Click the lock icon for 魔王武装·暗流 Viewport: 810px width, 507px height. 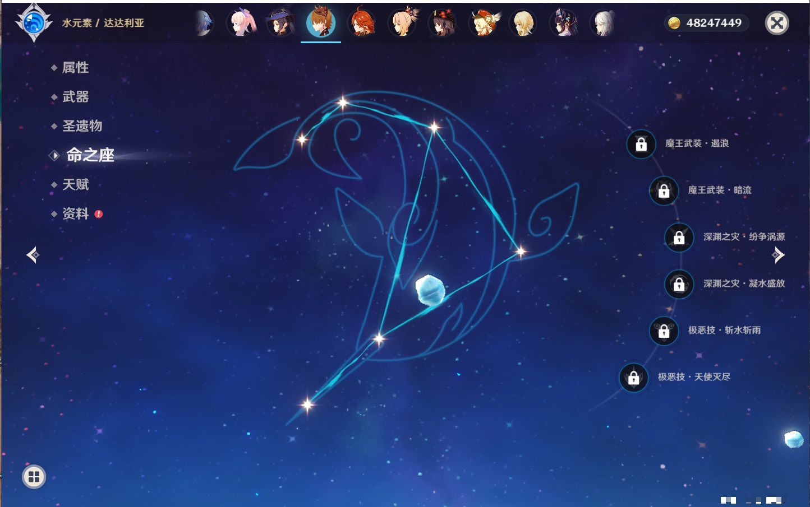(664, 190)
